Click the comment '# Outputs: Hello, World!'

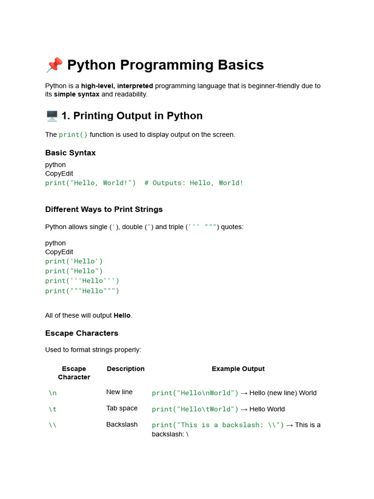pyautogui.click(x=194, y=183)
